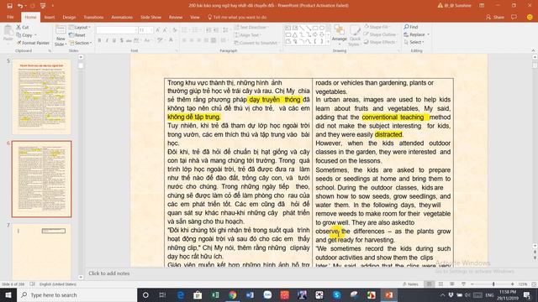Click the Share button
Image resolution: width=538 pixels, height=302 pixels.
495,17
